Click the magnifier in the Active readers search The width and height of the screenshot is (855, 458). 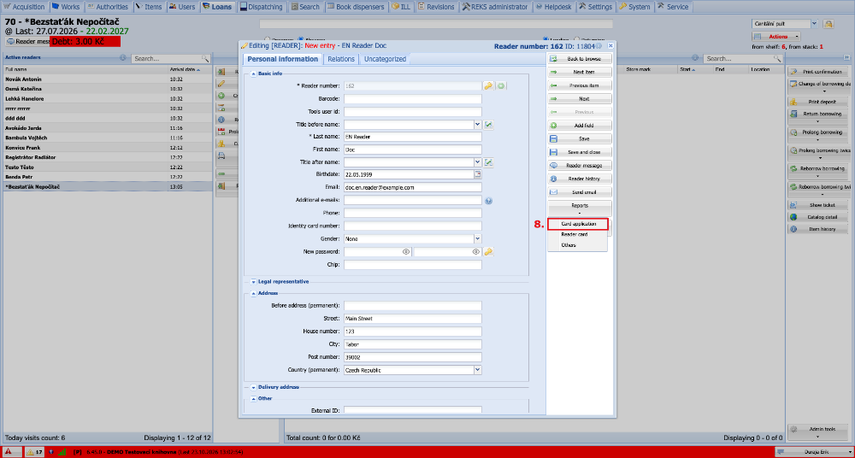[205, 58]
